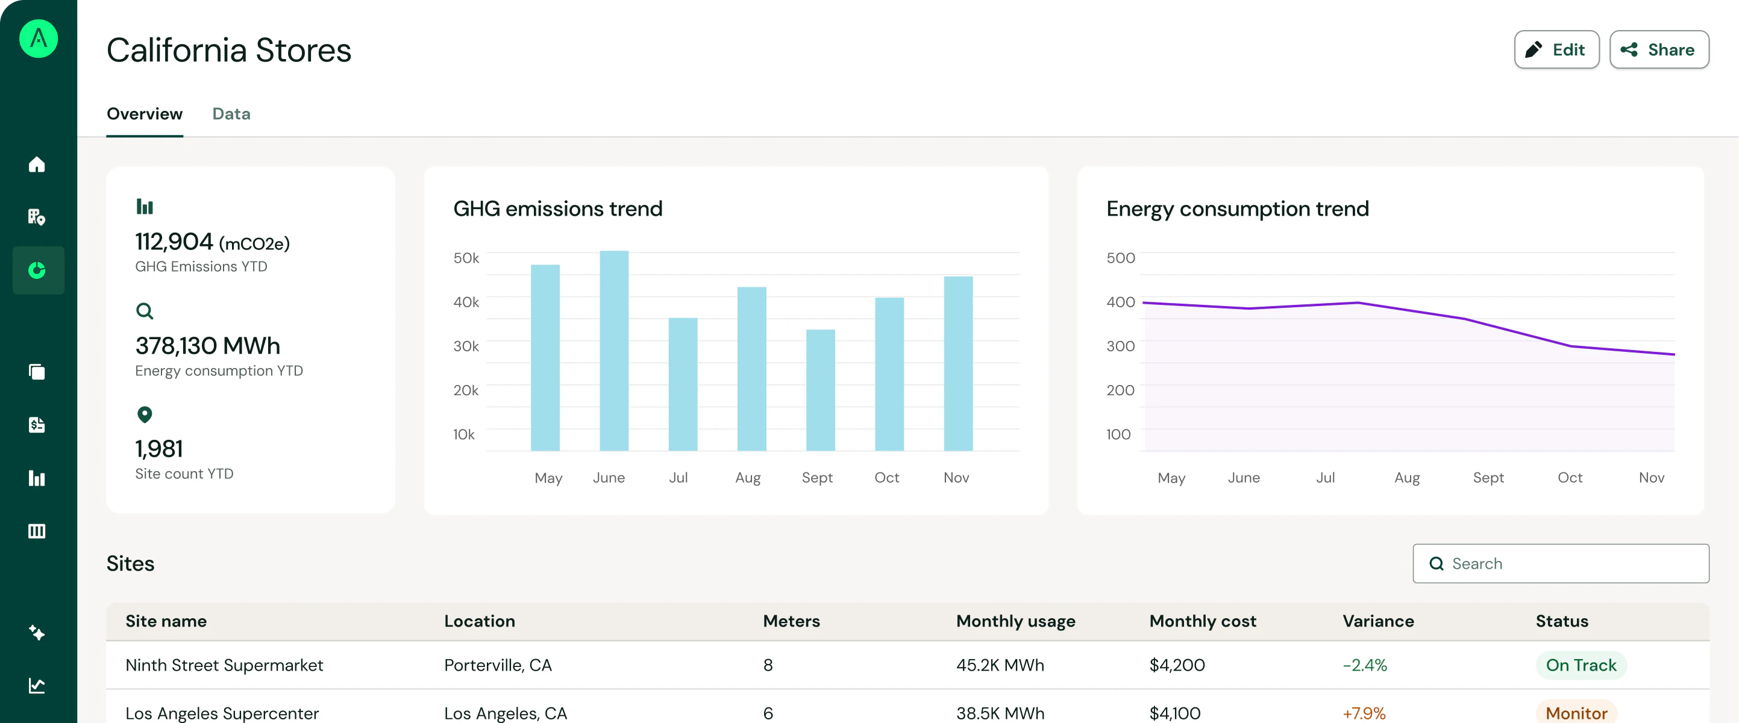
Task: Click the Nov bar in GHG emissions chart
Action: pos(959,363)
